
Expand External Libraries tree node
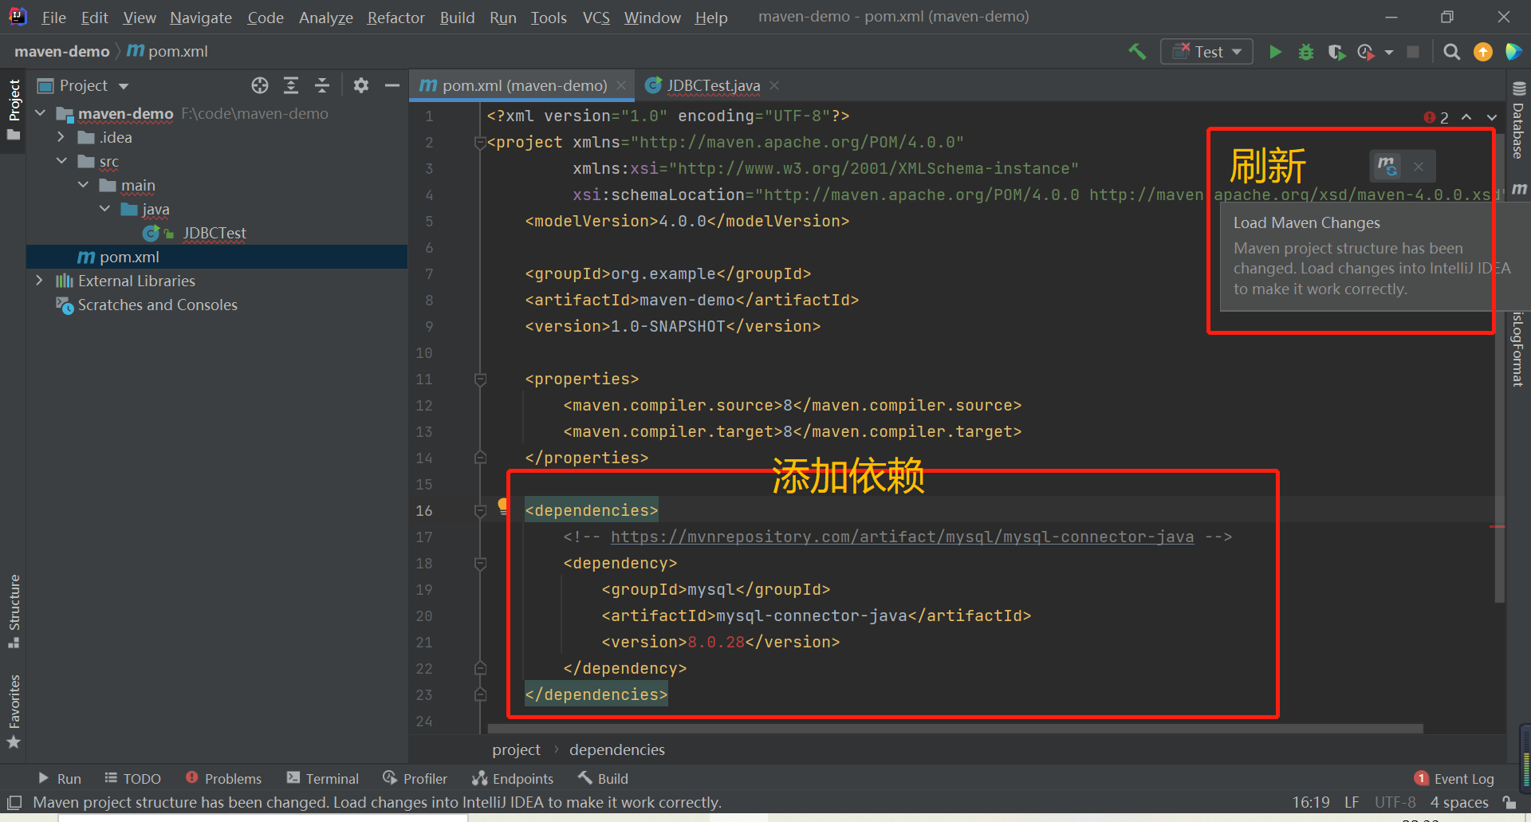tap(39, 281)
